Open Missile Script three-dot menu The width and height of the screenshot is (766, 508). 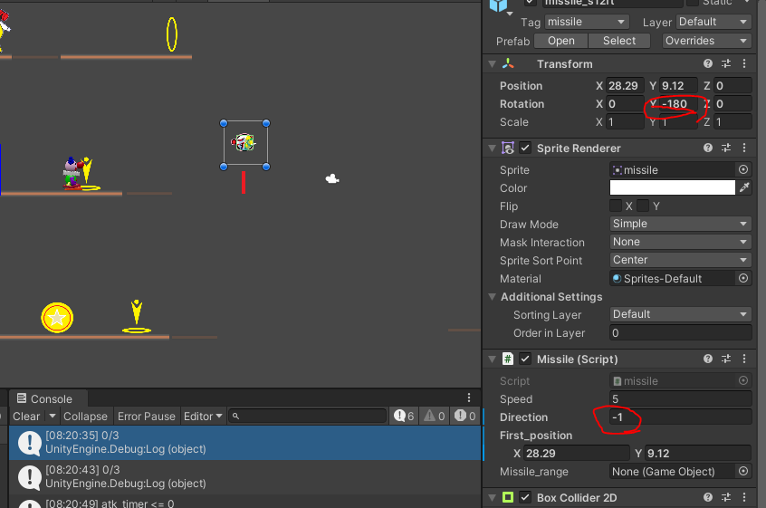tap(744, 359)
